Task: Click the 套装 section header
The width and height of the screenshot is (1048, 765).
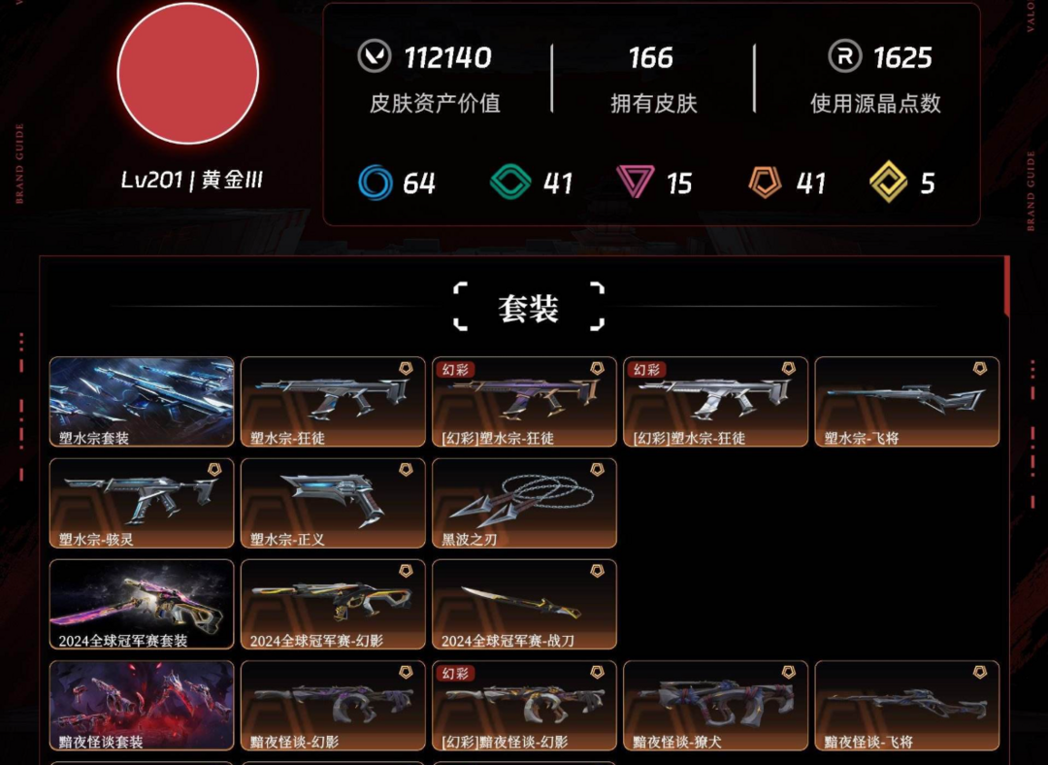Action: (528, 308)
